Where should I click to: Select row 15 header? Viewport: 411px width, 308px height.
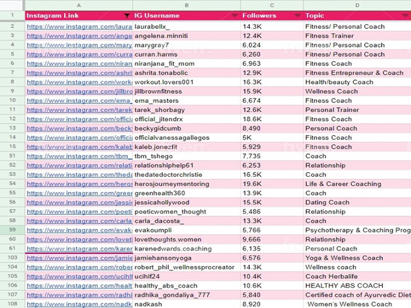coord(12,147)
